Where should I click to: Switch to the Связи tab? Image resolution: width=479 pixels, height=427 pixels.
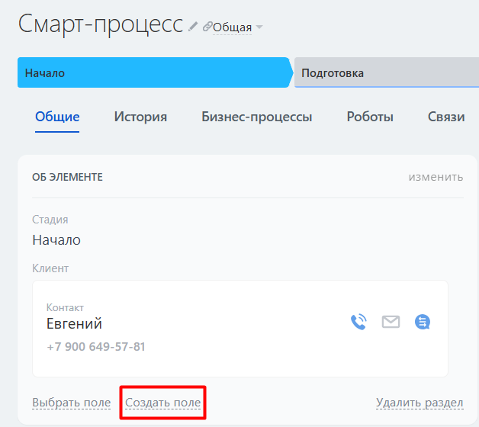[446, 117]
